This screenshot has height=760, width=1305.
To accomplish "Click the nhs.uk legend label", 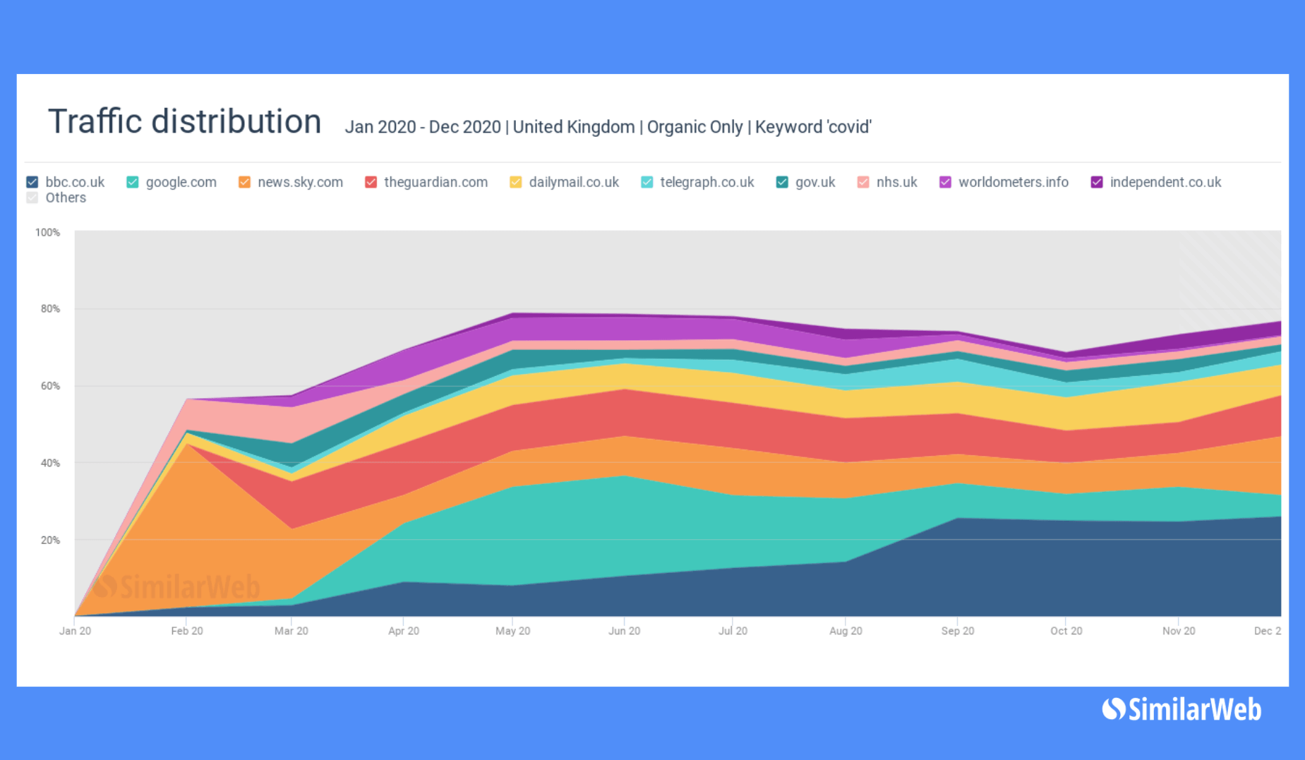I will (897, 182).
